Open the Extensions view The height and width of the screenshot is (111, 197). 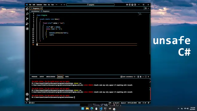click(27, 29)
